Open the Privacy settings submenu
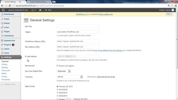The width and height of the screenshot is (178, 100). pyautogui.click(x=4, y=77)
